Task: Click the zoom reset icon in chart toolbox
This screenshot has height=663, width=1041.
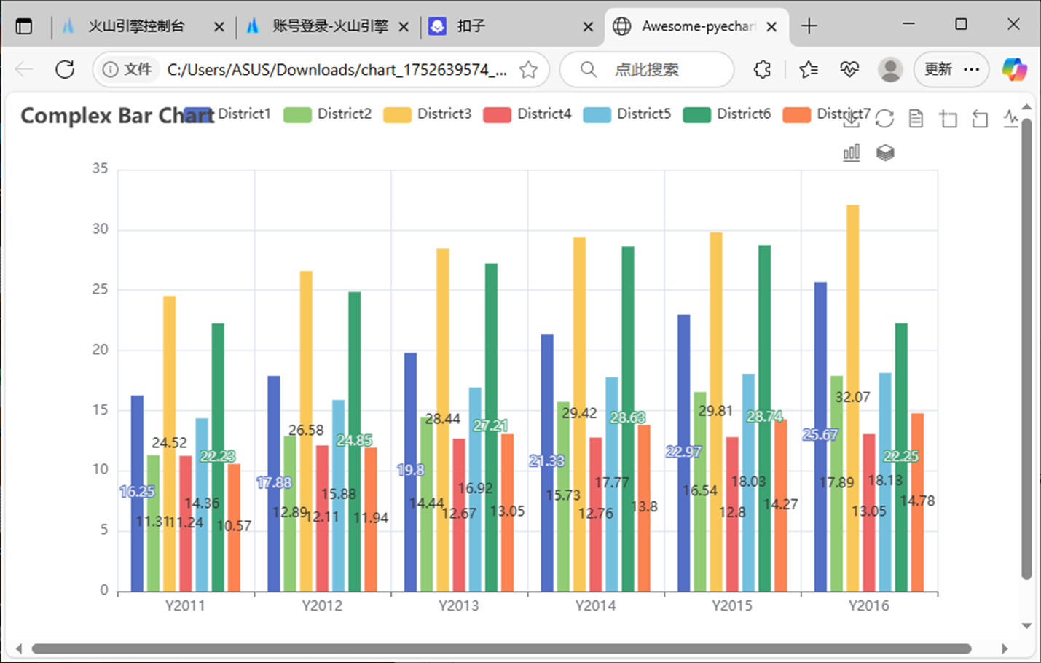Action: click(980, 118)
